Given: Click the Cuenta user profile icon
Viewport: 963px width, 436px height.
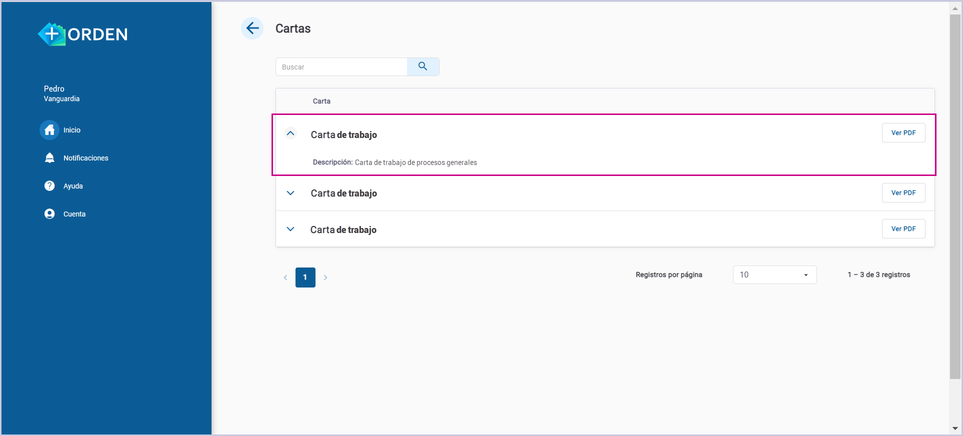Looking at the screenshot, I should point(49,214).
